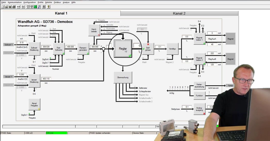270x141 pixels.
Task: Click the Schleppfenster label
Action: click(x=145, y=92)
